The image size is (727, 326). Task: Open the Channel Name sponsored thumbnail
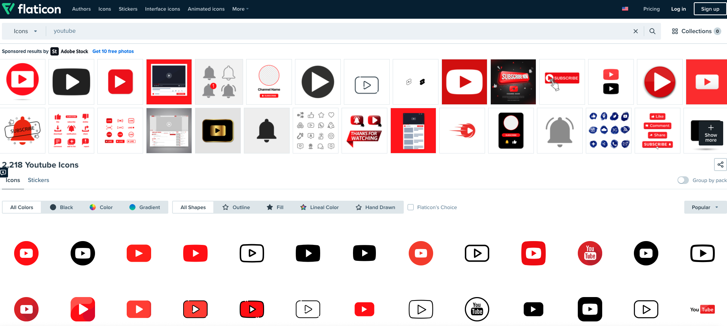pos(269,82)
